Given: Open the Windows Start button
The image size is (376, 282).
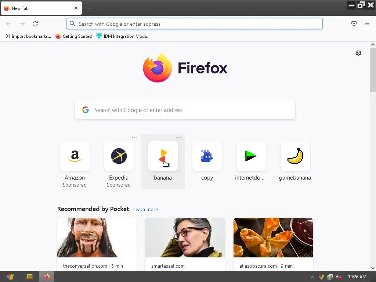Looking at the screenshot, I should pyautogui.click(x=10, y=277).
